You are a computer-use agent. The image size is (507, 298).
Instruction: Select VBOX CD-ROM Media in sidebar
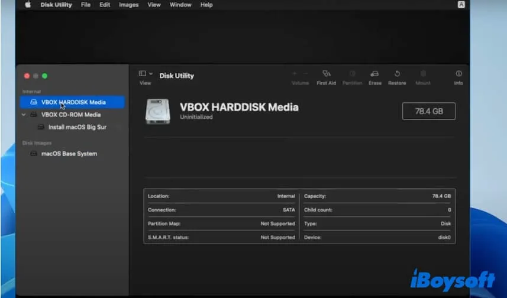(x=71, y=115)
